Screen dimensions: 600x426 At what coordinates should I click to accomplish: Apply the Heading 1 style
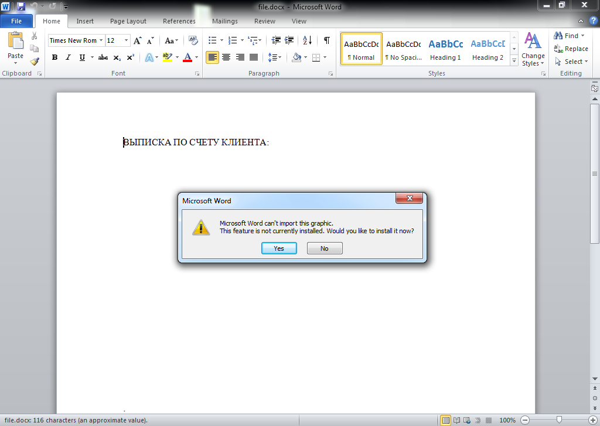coord(445,49)
